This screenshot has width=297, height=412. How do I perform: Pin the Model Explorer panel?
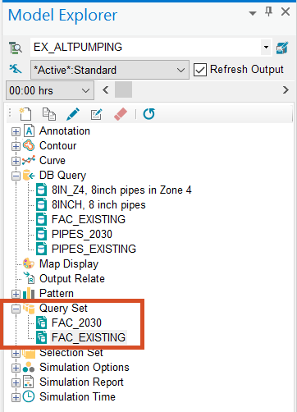point(269,11)
